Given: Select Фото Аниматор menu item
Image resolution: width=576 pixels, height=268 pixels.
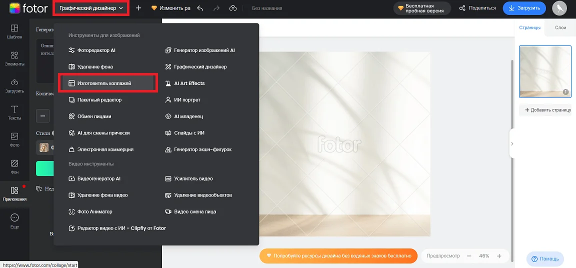Looking at the screenshot, I should [90, 212].
